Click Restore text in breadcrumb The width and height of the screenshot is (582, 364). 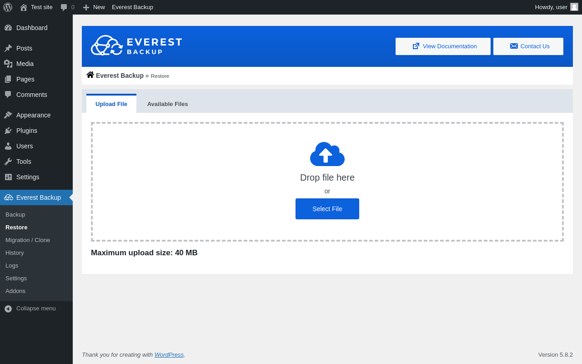[x=160, y=76]
